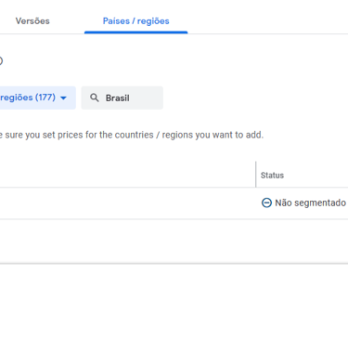Click the bottom border of the table
This screenshot has width=348, height=340.
click(x=174, y=264)
